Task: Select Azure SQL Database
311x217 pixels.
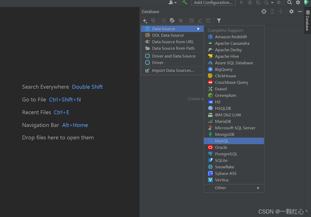Action: click(234, 63)
